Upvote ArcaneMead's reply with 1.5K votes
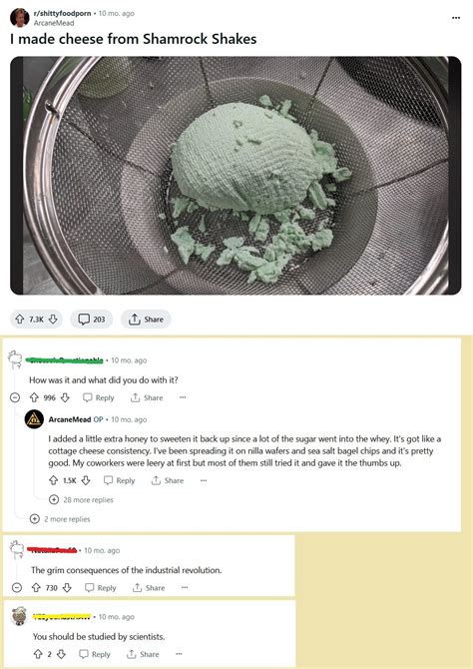Image resolution: width=473 pixels, height=669 pixels. pos(53,480)
